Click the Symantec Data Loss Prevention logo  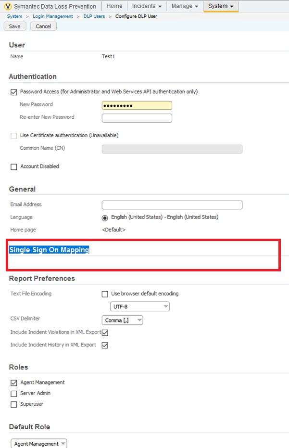(x=8, y=6)
